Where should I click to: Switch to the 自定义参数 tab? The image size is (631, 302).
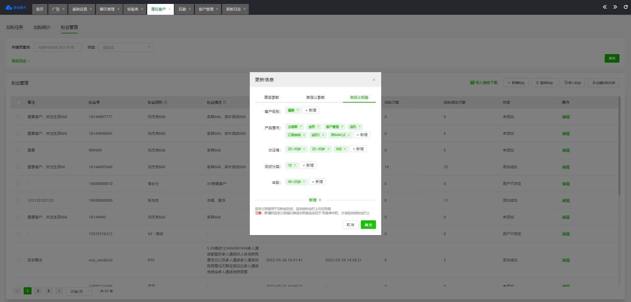coord(315,97)
